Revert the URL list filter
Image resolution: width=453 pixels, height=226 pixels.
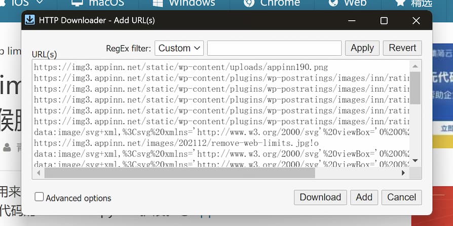[x=402, y=48]
